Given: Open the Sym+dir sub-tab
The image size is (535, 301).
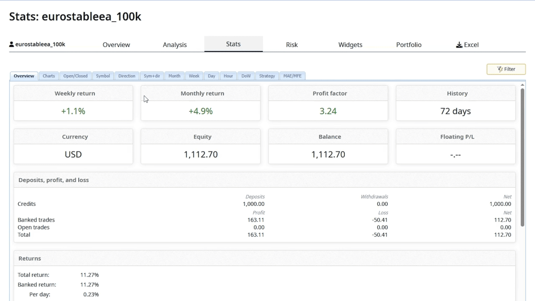Looking at the screenshot, I should pyautogui.click(x=152, y=76).
